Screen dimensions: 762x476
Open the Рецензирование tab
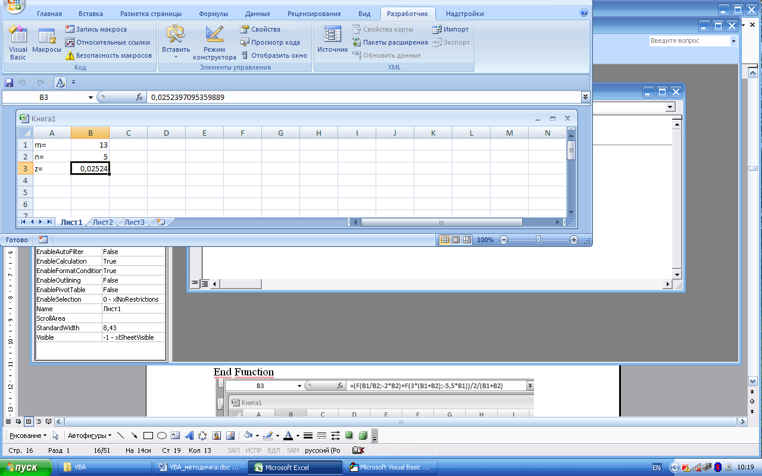coord(314,14)
